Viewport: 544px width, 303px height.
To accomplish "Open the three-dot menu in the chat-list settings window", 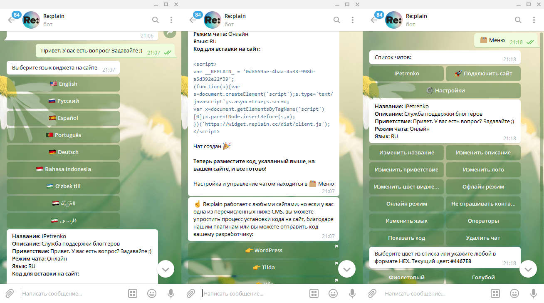I will click(x=534, y=20).
